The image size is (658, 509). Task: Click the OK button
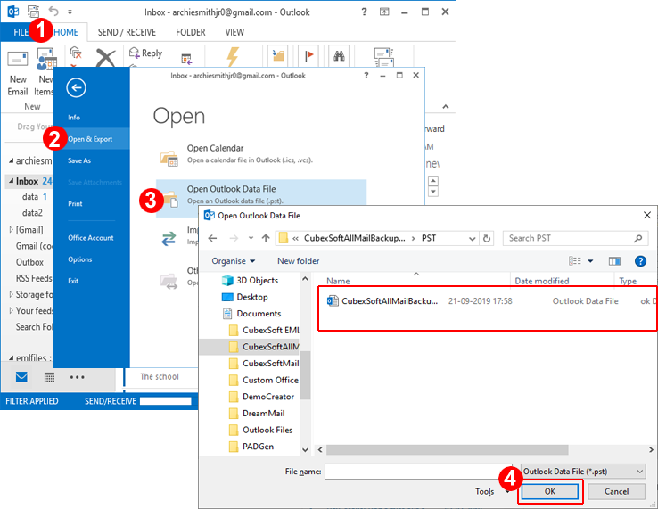[549, 491]
